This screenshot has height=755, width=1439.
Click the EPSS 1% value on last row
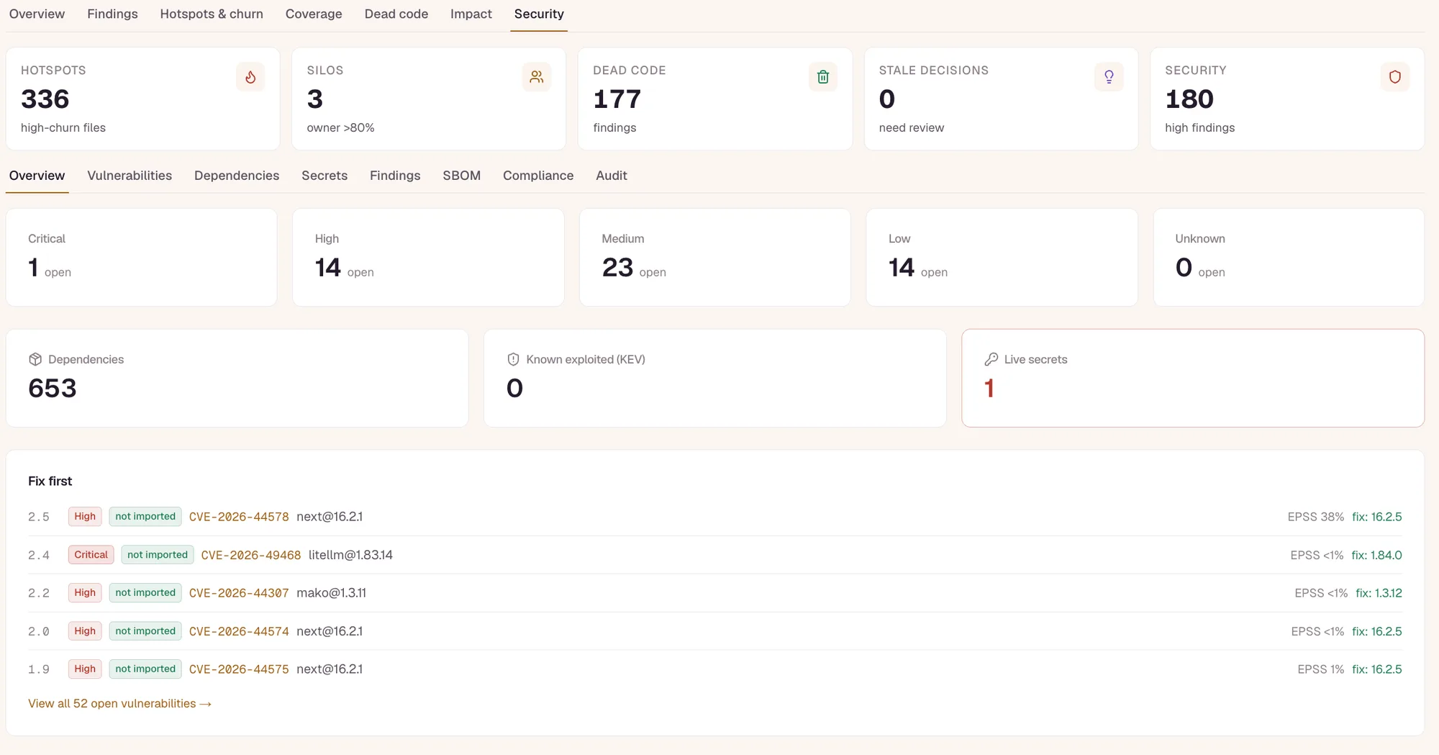pos(1321,669)
